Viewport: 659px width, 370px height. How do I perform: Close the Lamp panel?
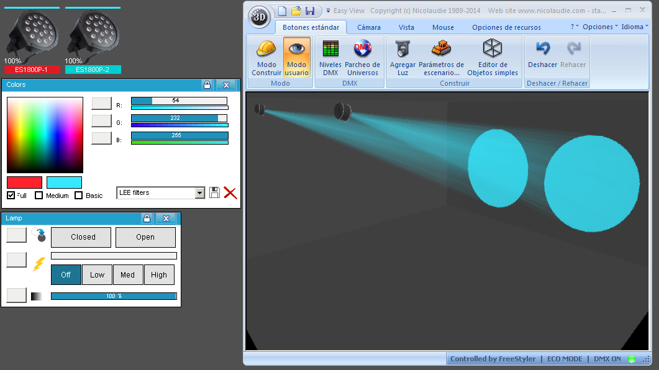coord(166,219)
